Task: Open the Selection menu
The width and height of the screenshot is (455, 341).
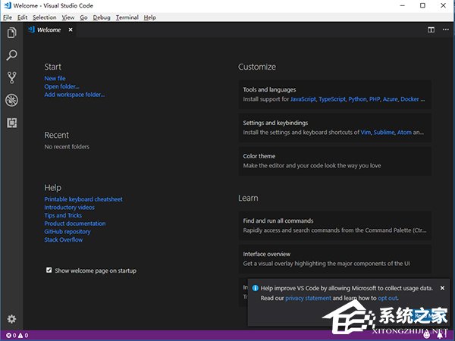Action: click(x=45, y=17)
